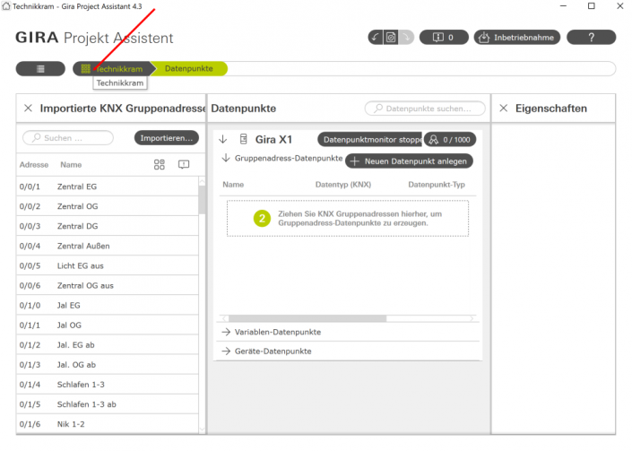Click Name column header in data point table
Screen dimensions: 632x451
233,185
